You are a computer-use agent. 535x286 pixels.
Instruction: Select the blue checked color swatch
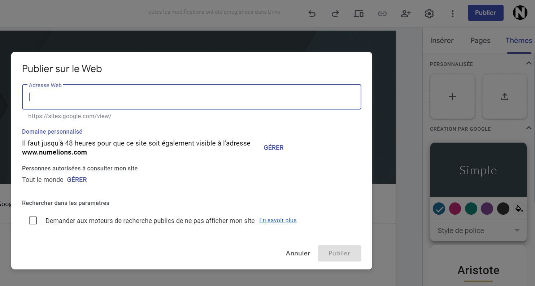coord(439,209)
